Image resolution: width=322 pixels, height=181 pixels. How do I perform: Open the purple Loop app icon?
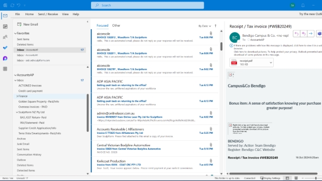[5, 58]
